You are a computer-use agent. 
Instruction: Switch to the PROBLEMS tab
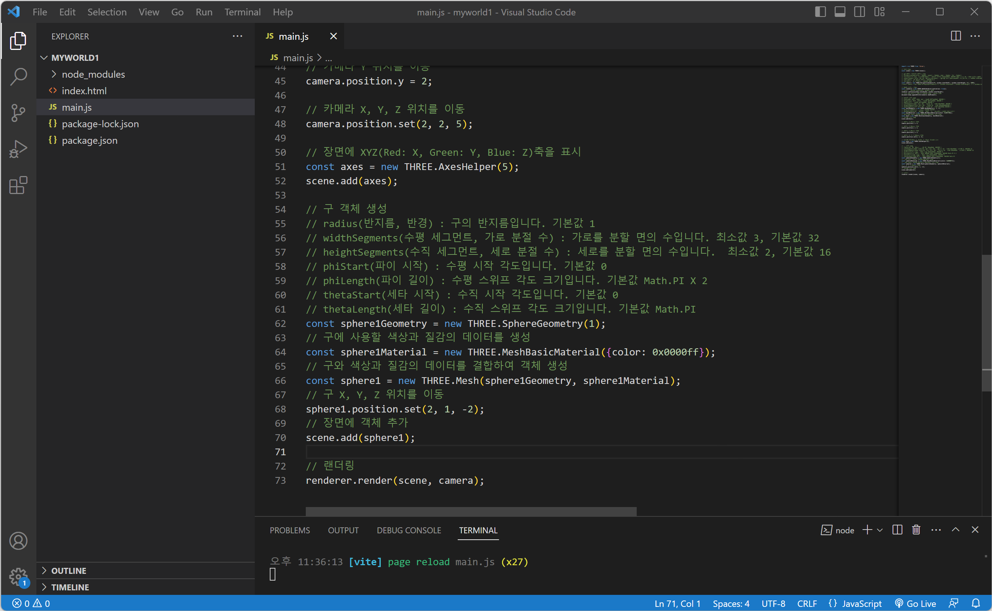(290, 530)
